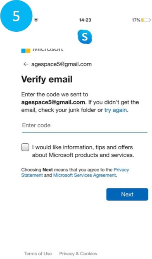Image resolution: width=152 pixels, height=259 pixels.
Task: Tap the 17% battery percentage text
Action: [136, 20]
